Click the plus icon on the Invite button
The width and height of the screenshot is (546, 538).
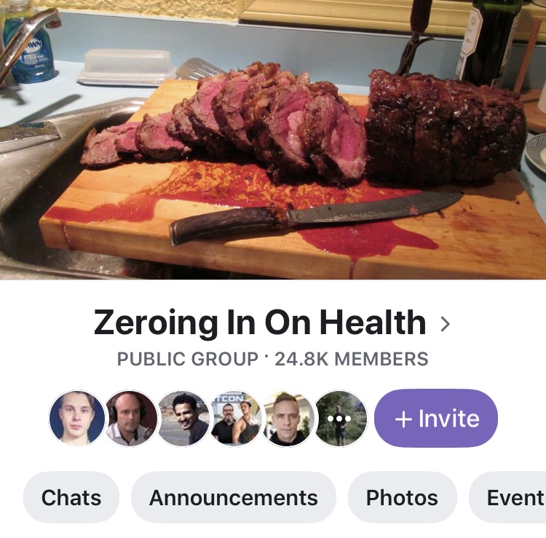(x=403, y=419)
